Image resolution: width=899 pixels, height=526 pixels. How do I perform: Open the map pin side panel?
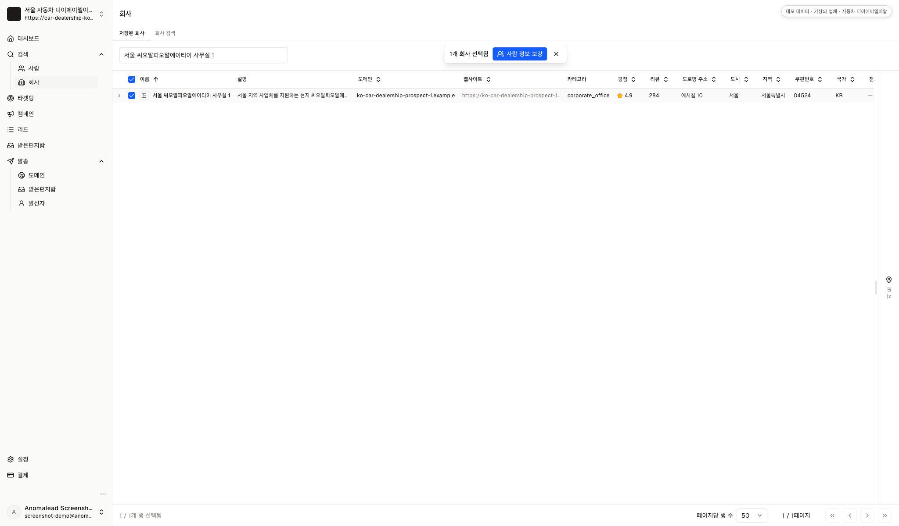click(x=888, y=280)
